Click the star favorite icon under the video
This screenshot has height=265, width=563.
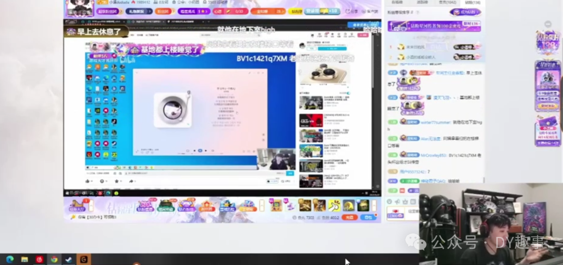[117, 181]
